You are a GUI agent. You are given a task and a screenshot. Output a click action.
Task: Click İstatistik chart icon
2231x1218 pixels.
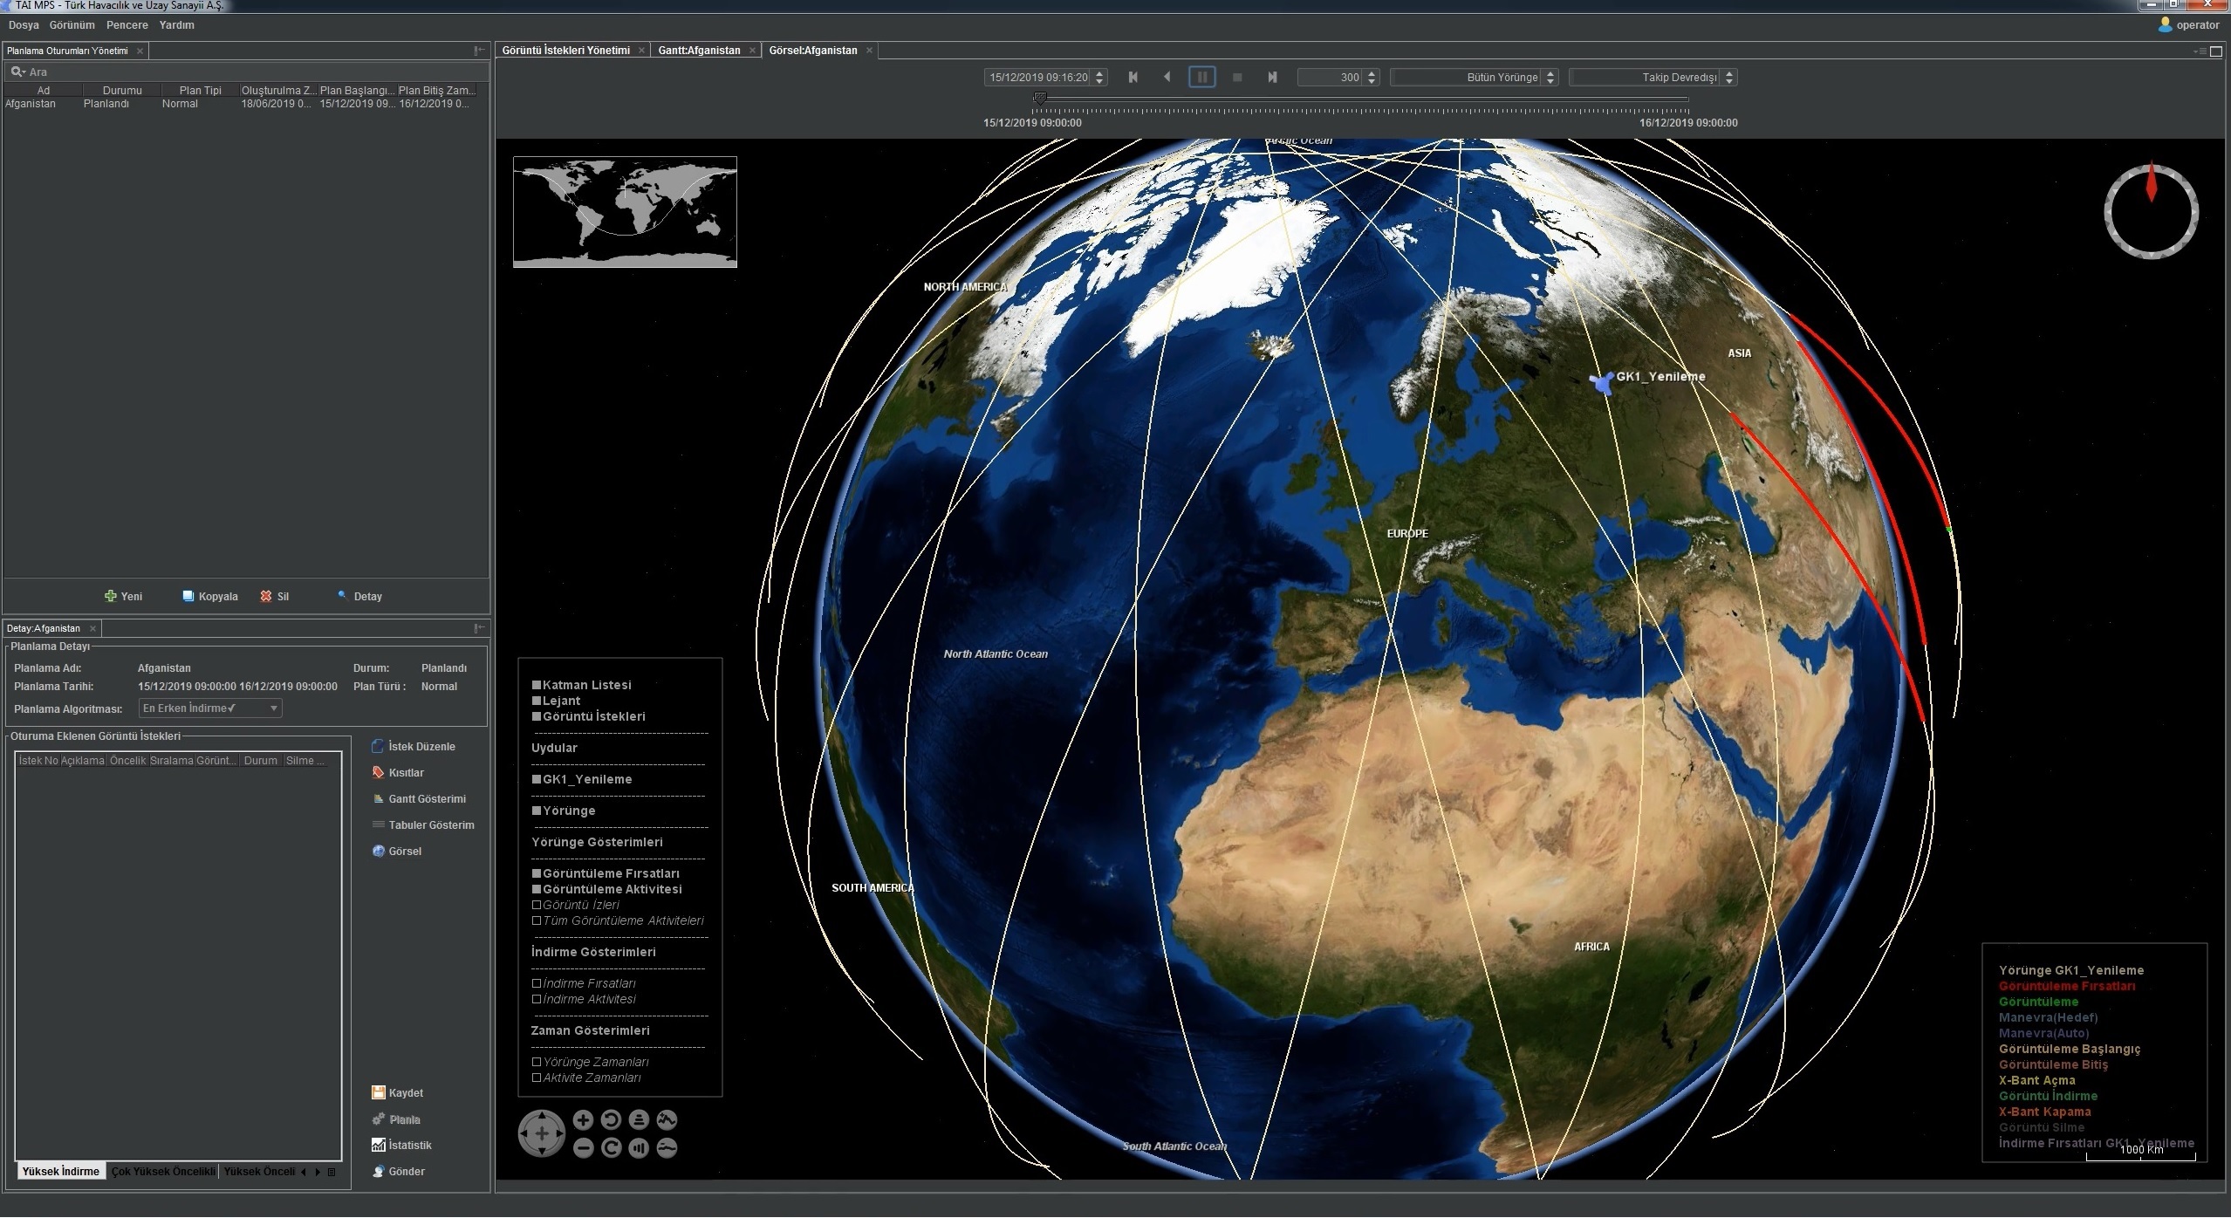pos(378,1146)
